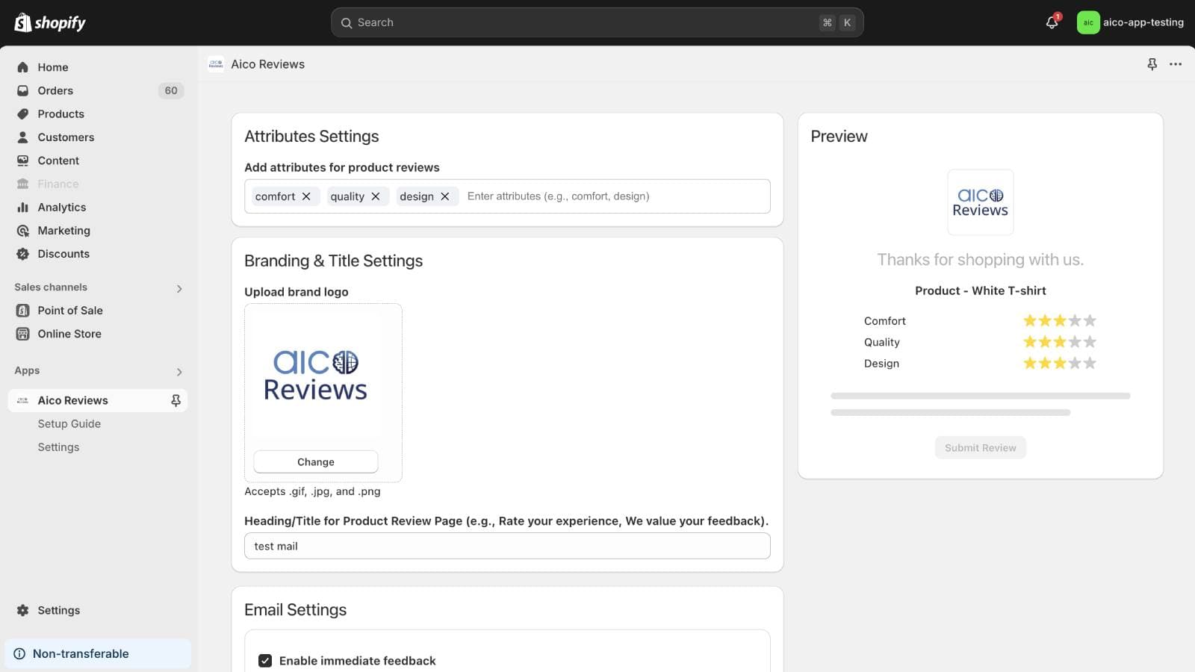
Task: Remove the quality attribute tag
Action: [x=376, y=196]
